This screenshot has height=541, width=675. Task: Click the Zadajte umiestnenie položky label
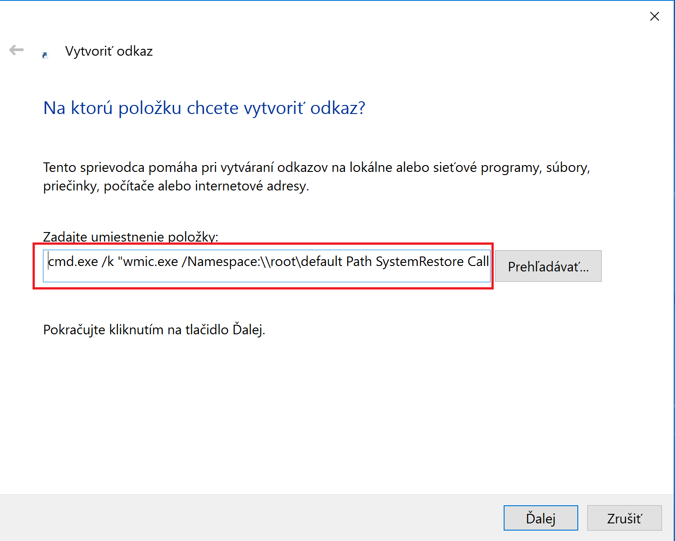click(x=131, y=237)
